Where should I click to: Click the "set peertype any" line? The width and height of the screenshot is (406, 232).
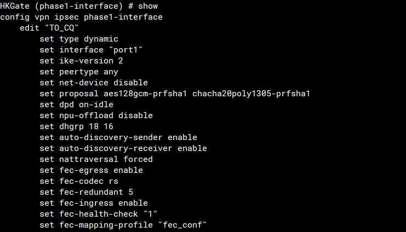[79, 72]
